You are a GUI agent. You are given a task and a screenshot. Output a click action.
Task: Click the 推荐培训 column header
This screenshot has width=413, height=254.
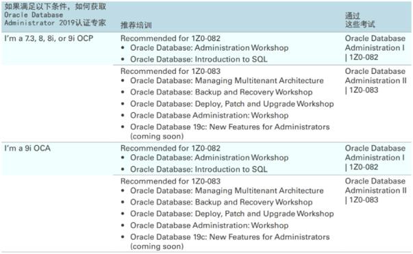click(136, 25)
